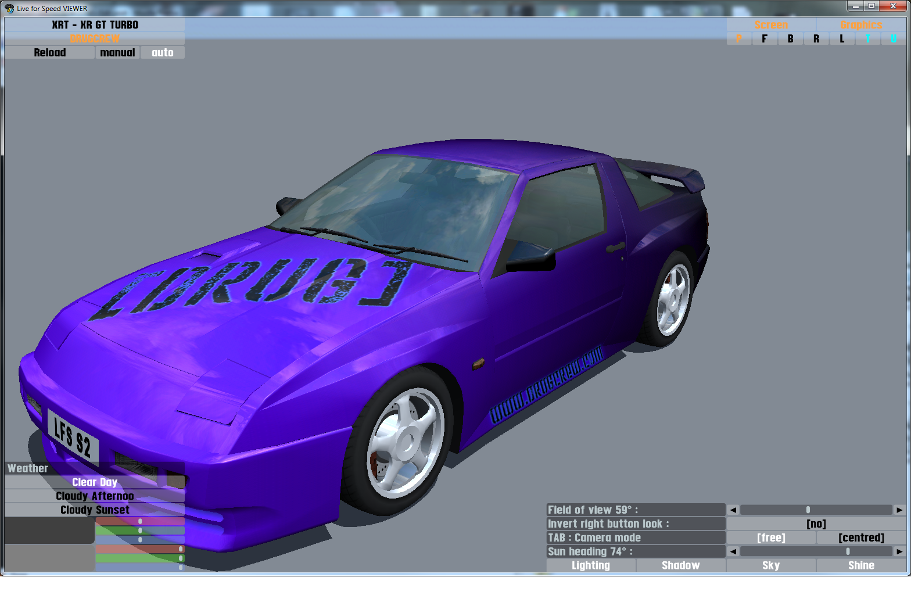
Task: Click the Field of view slider
Action: 816,510
